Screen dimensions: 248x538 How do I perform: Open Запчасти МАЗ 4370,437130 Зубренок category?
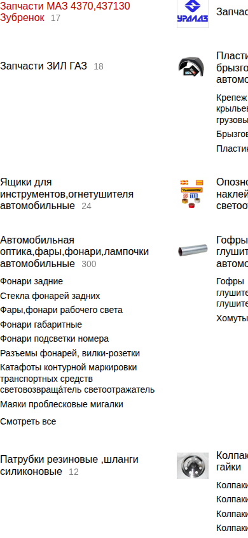coord(65,11)
